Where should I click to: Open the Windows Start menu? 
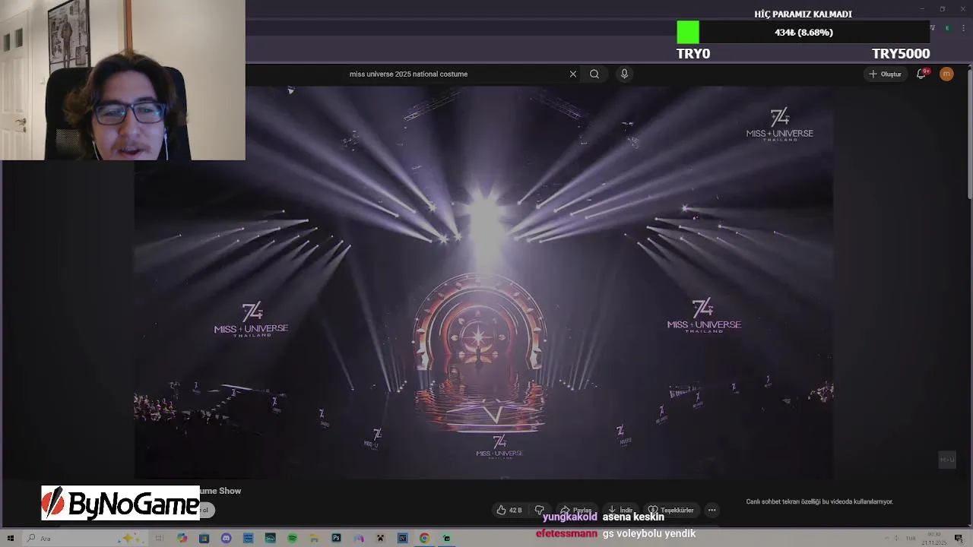11,538
